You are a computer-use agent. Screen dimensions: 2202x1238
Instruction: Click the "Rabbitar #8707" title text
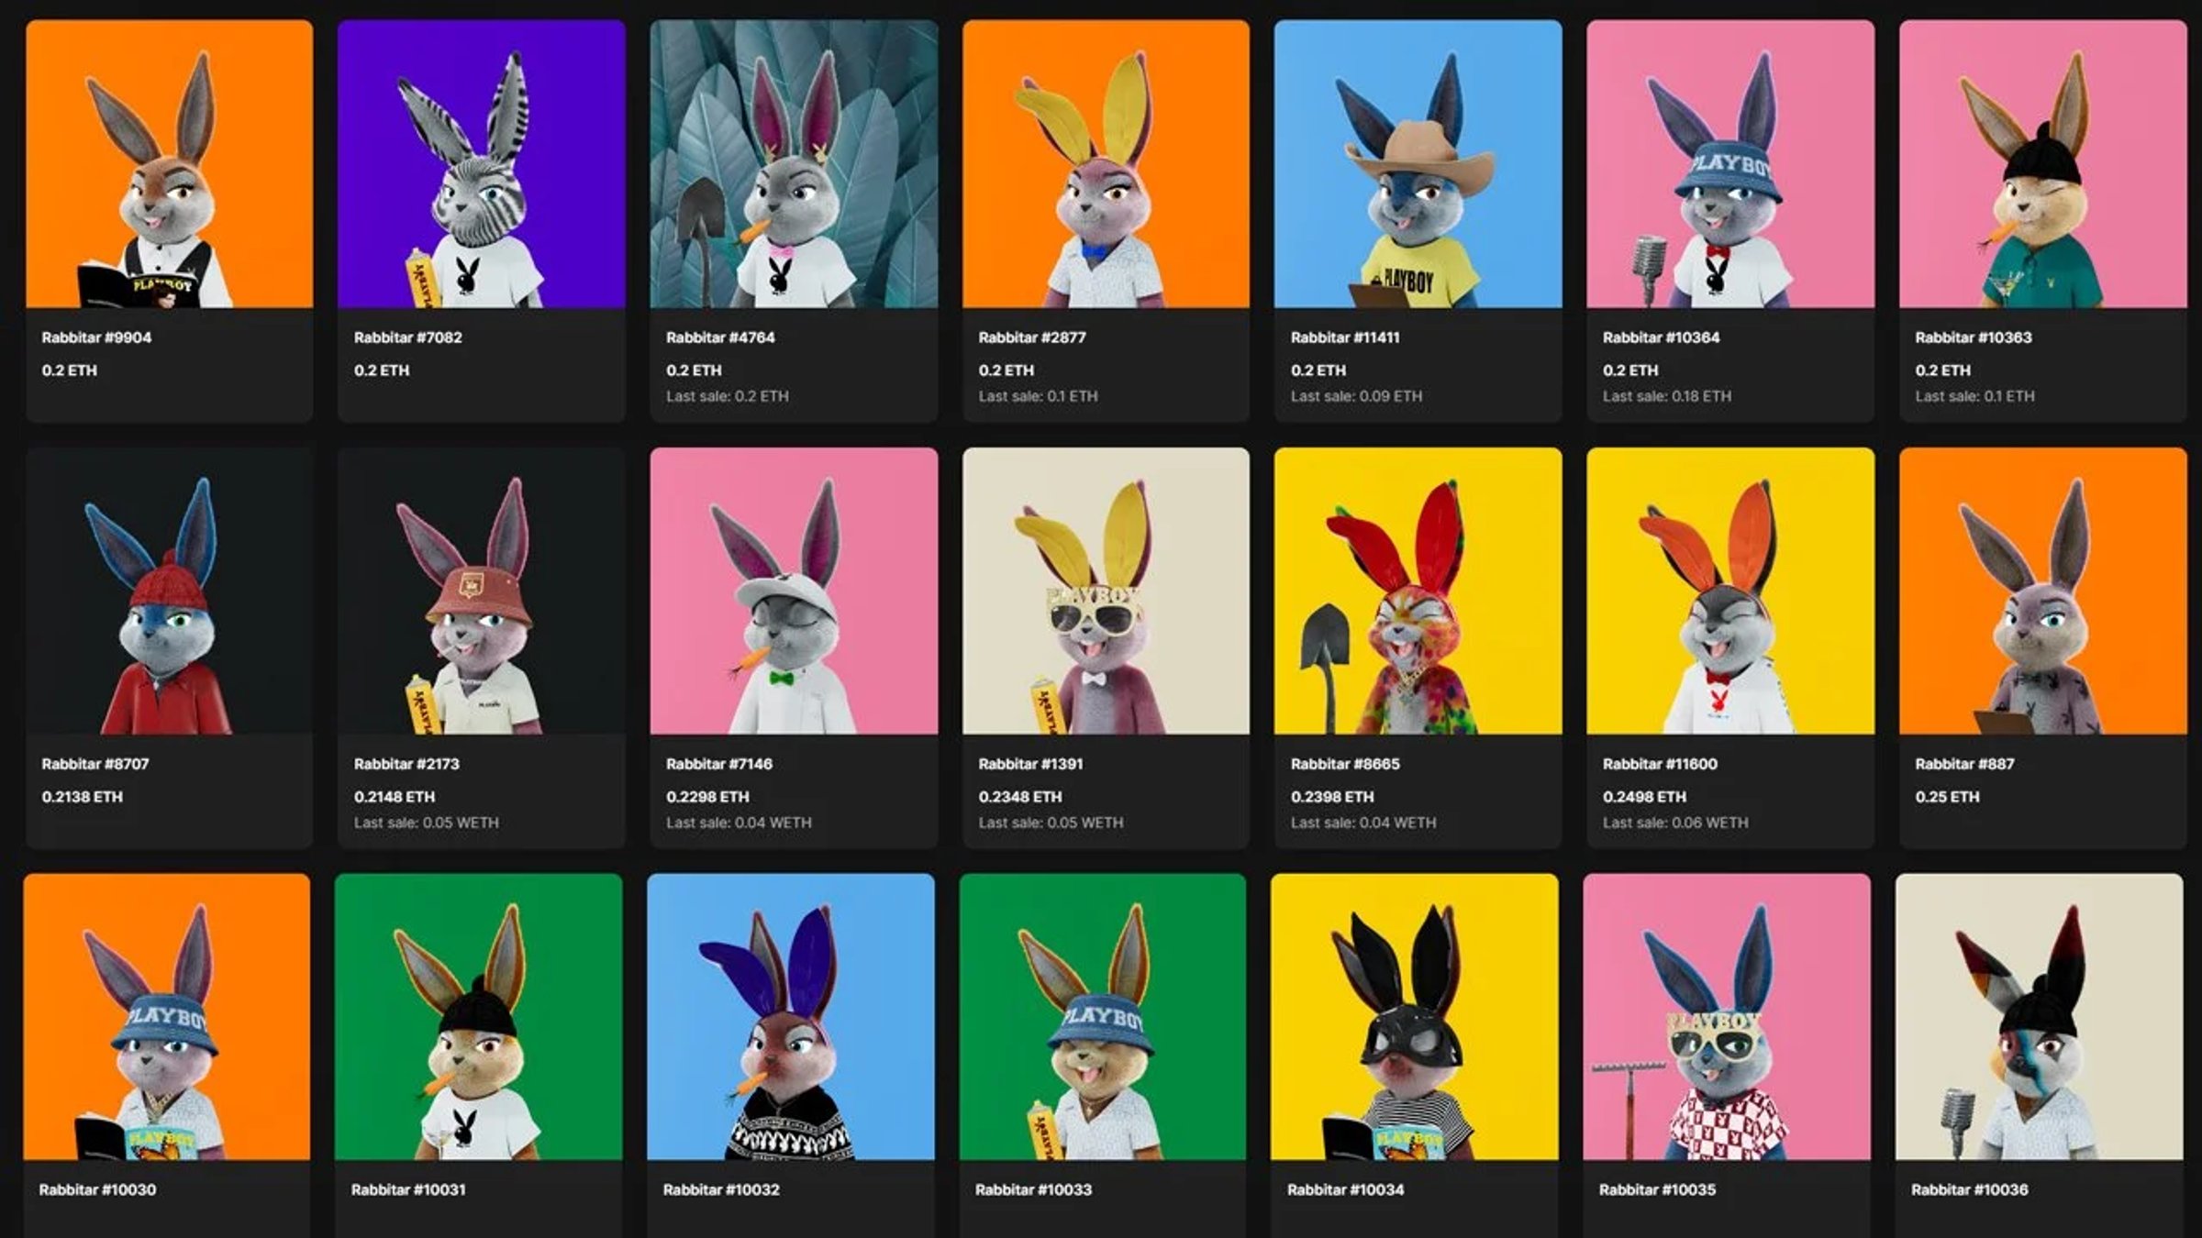coord(95,764)
